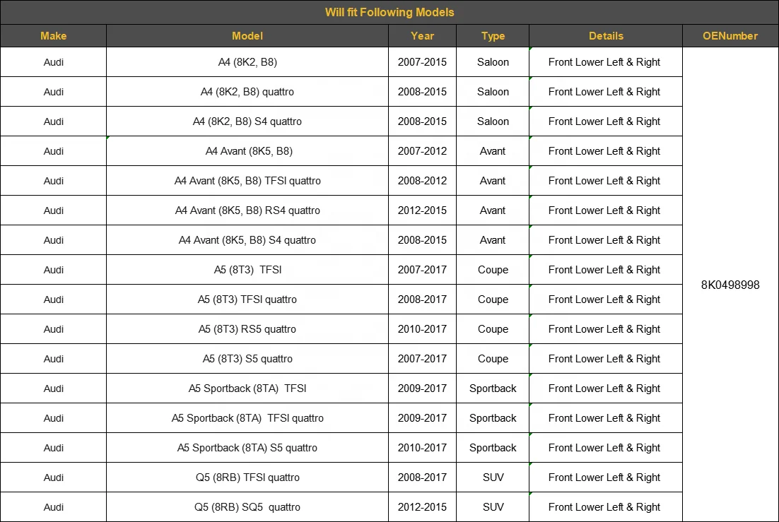Select the 'A4 (8K2, B8)' model cell
779x522 pixels.
(247, 62)
